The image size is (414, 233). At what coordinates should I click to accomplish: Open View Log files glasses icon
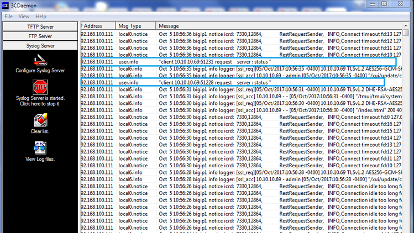(x=40, y=148)
